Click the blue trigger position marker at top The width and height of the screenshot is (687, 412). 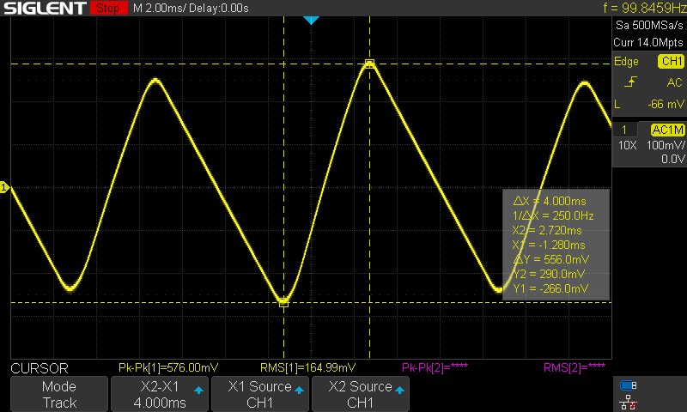click(x=311, y=20)
